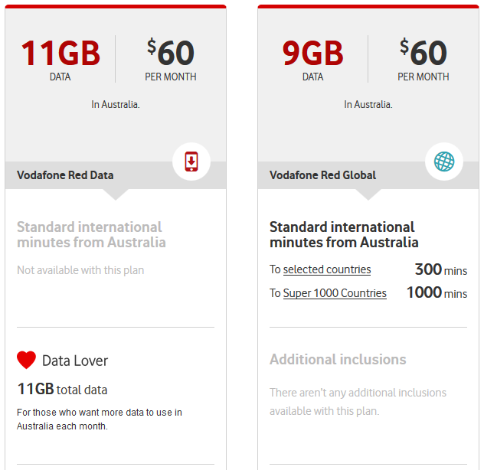
Task: Open the Super 1000 Countries link
Action: (x=335, y=293)
